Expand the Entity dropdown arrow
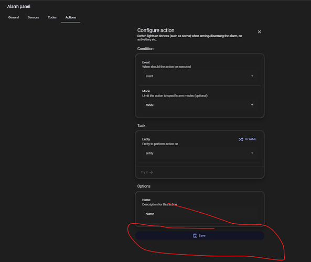This screenshot has height=262, width=311. [x=252, y=153]
